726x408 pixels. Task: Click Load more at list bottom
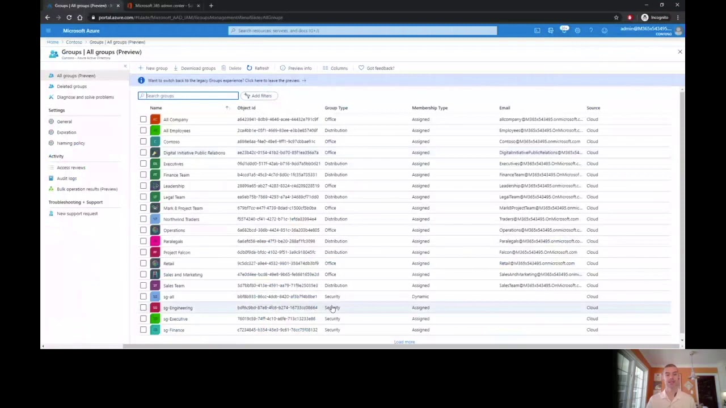coord(404,342)
